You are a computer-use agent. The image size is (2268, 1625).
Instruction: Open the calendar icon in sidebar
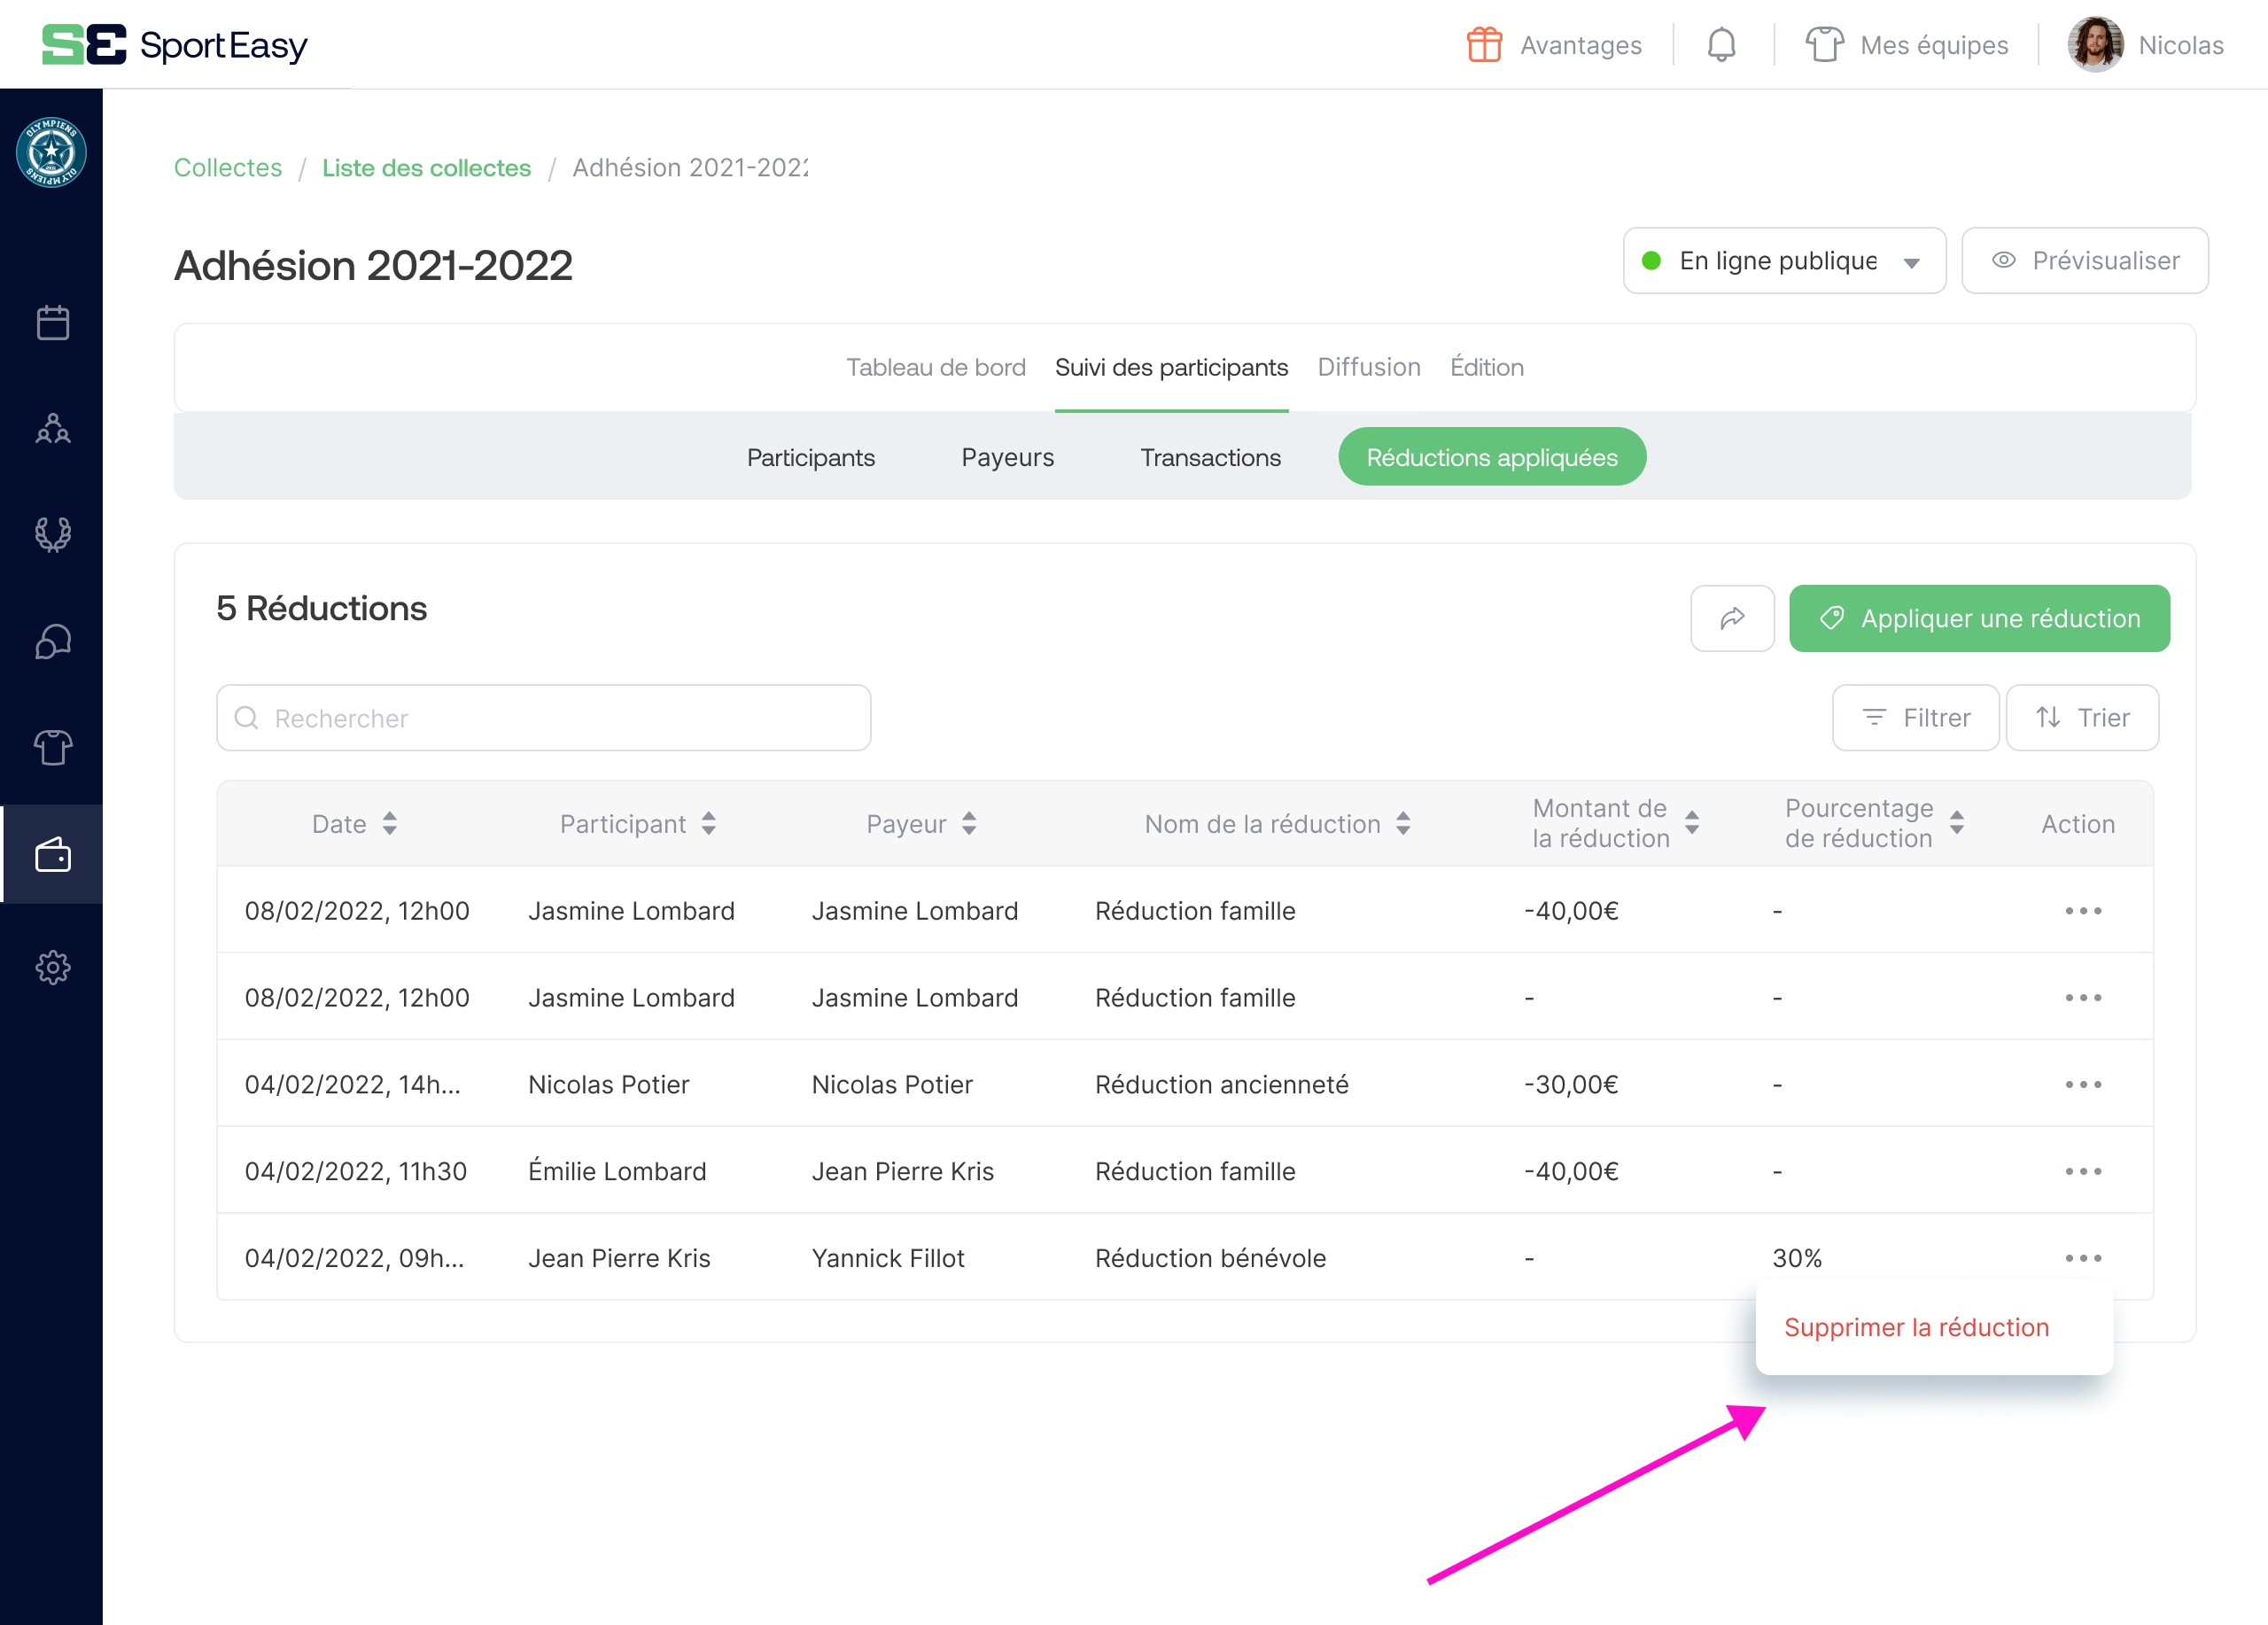click(x=52, y=323)
